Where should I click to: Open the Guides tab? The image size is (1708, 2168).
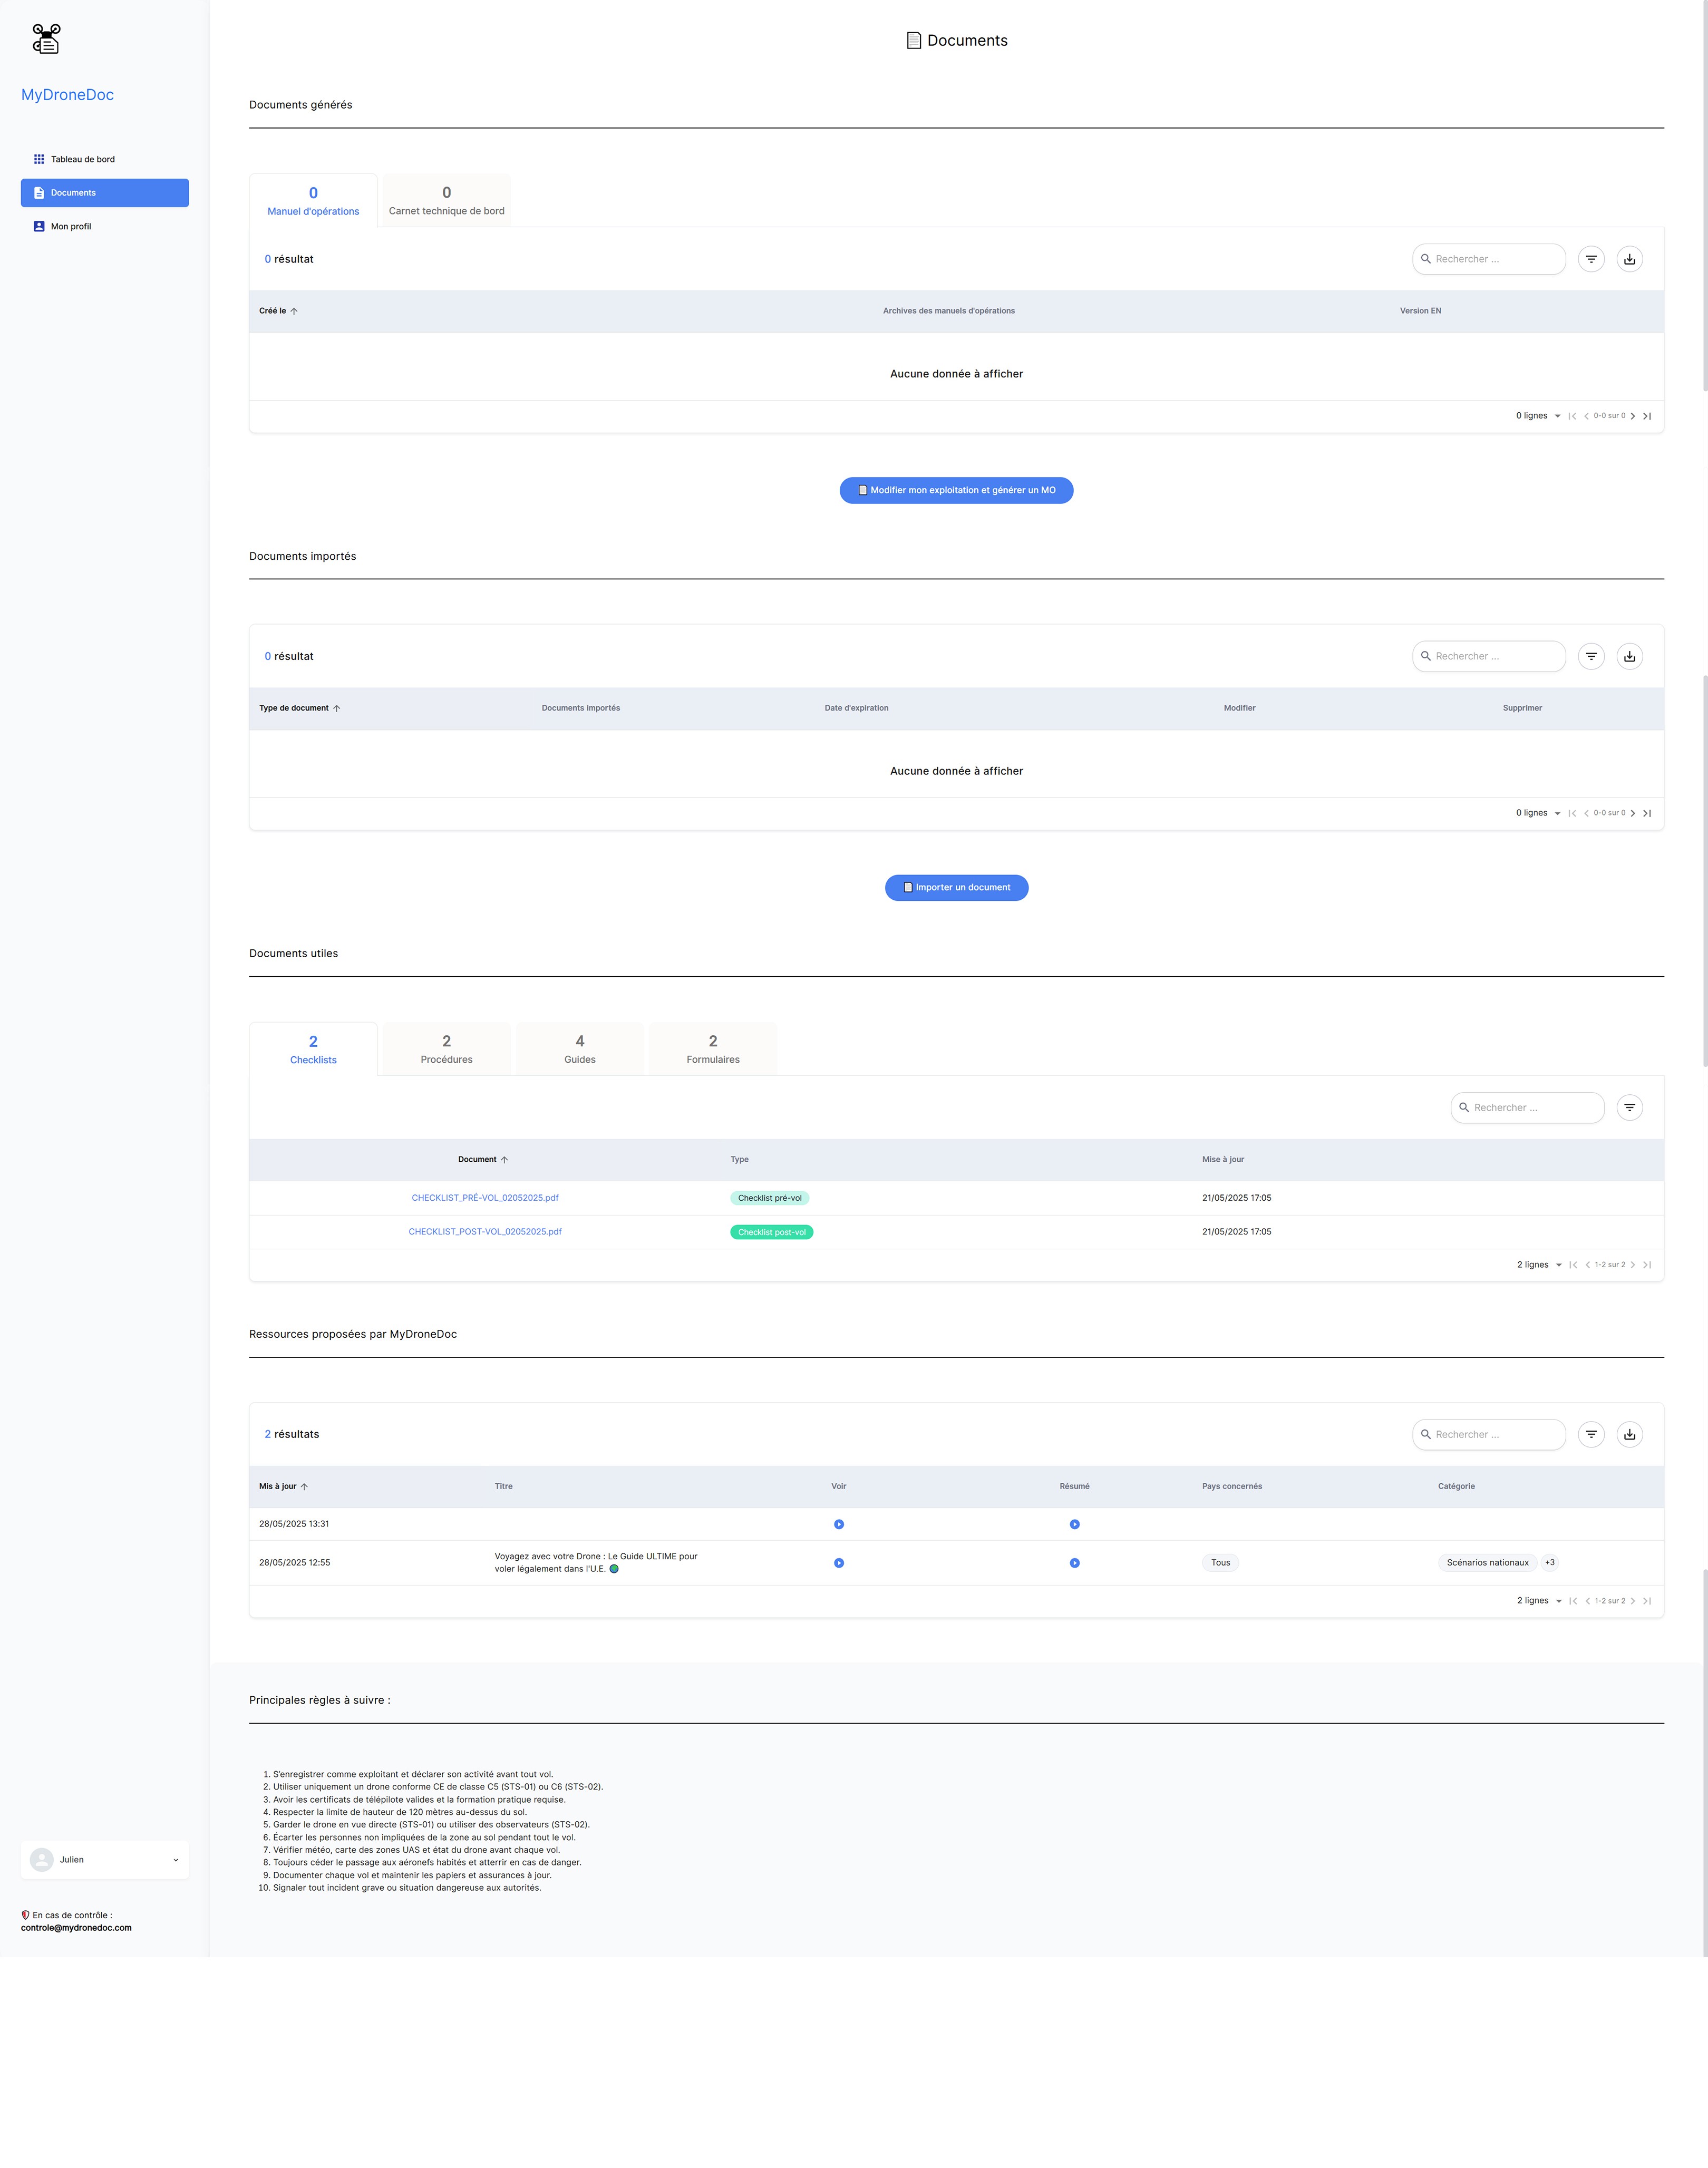[x=579, y=1048]
